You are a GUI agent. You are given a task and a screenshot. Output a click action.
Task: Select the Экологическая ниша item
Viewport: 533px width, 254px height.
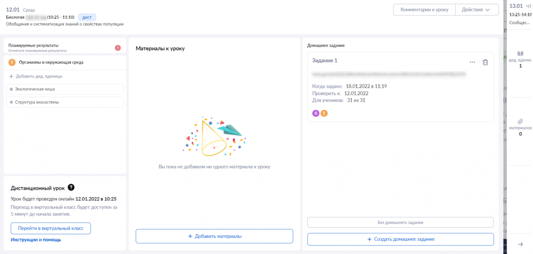click(x=65, y=89)
